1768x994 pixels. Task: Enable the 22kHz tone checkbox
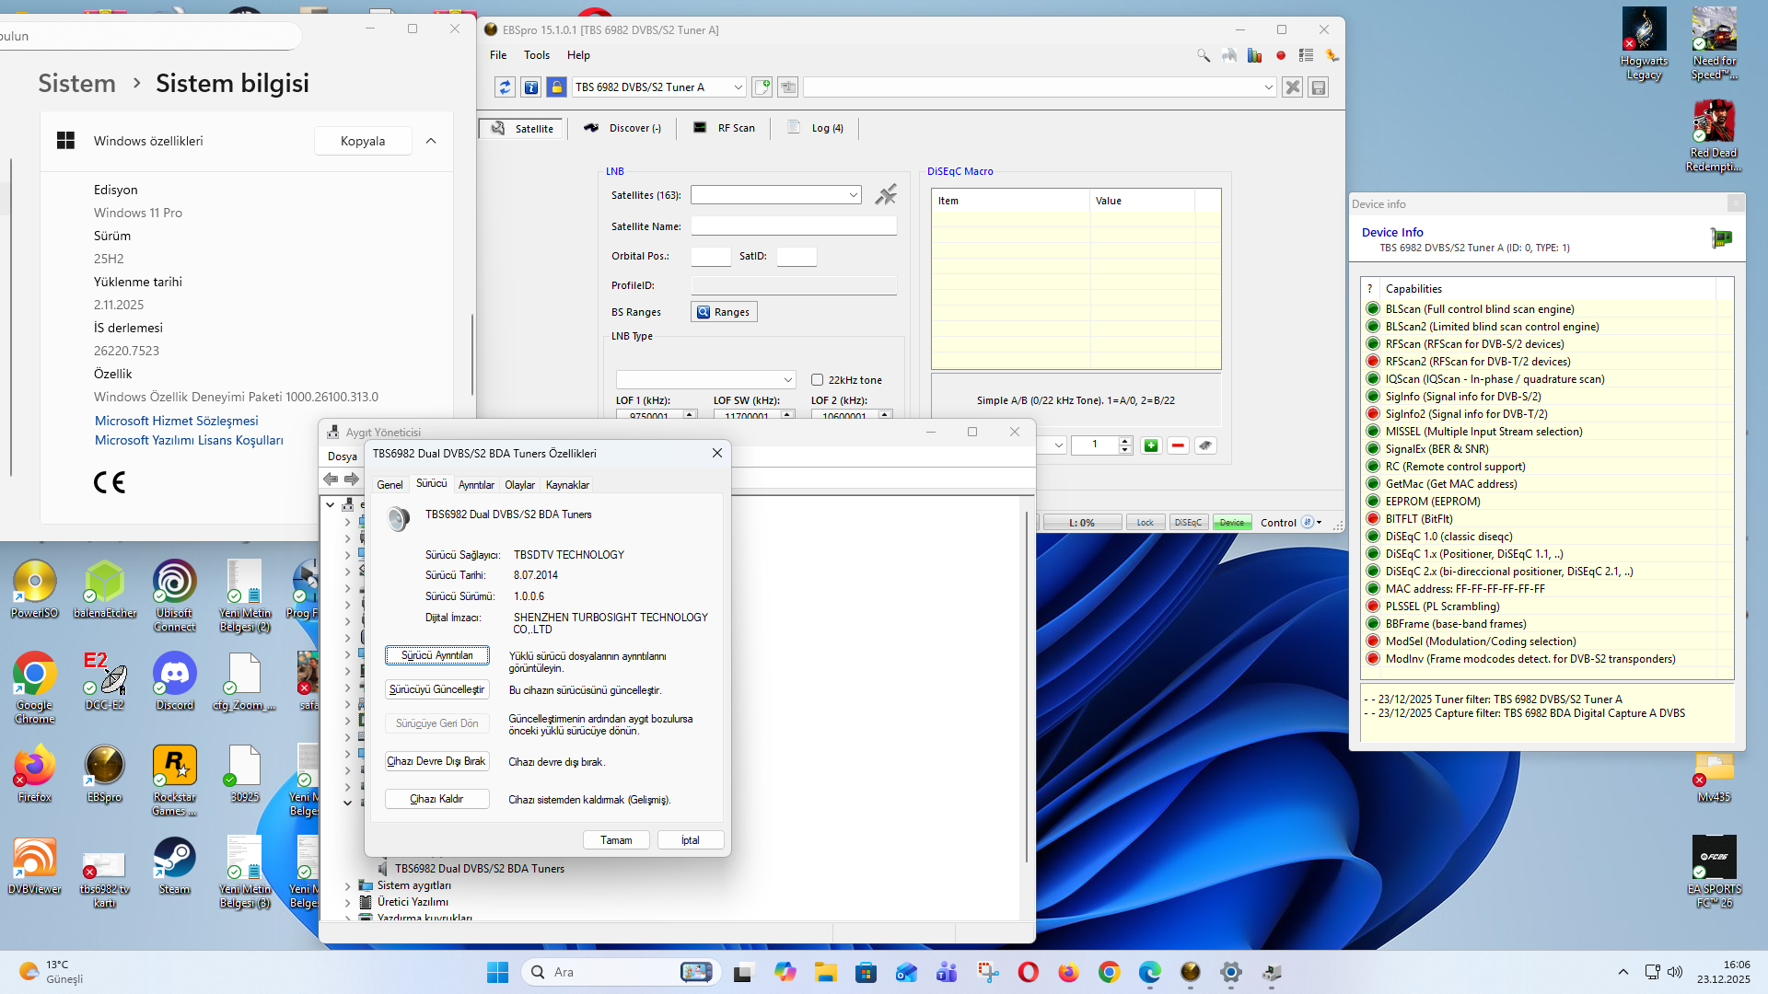(x=817, y=380)
